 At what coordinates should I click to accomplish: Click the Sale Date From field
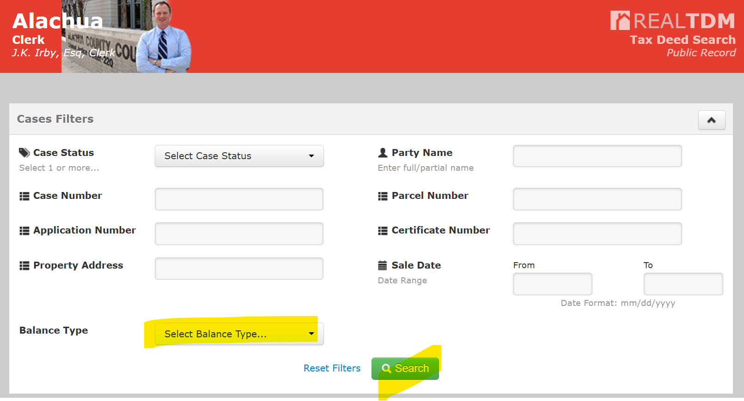click(x=552, y=284)
